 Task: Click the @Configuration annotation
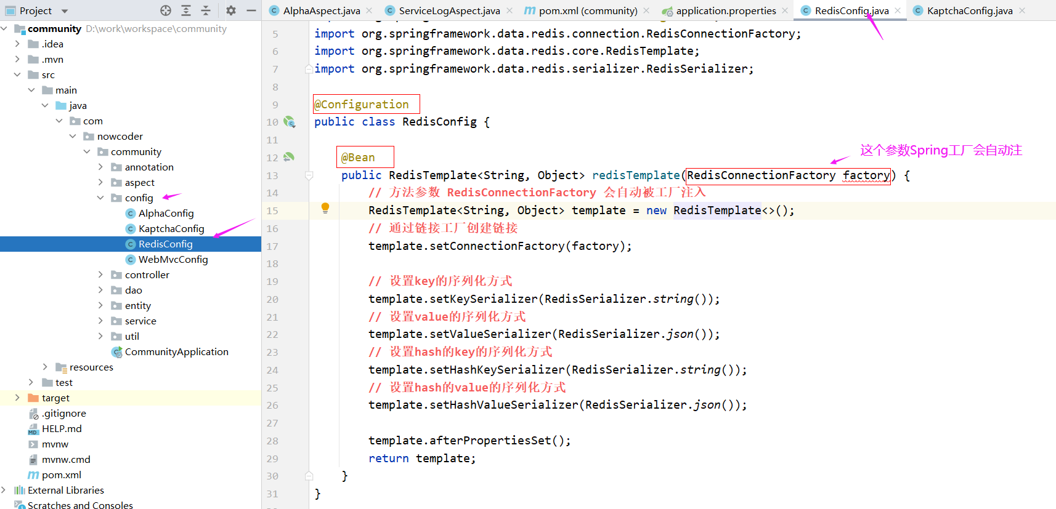pyautogui.click(x=362, y=104)
